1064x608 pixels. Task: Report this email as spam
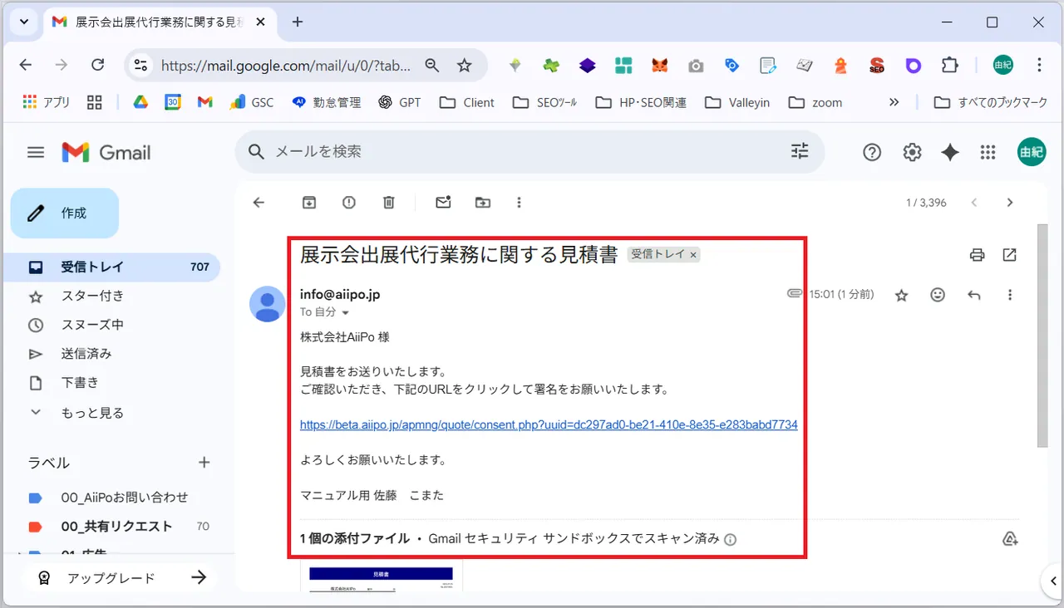349,203
